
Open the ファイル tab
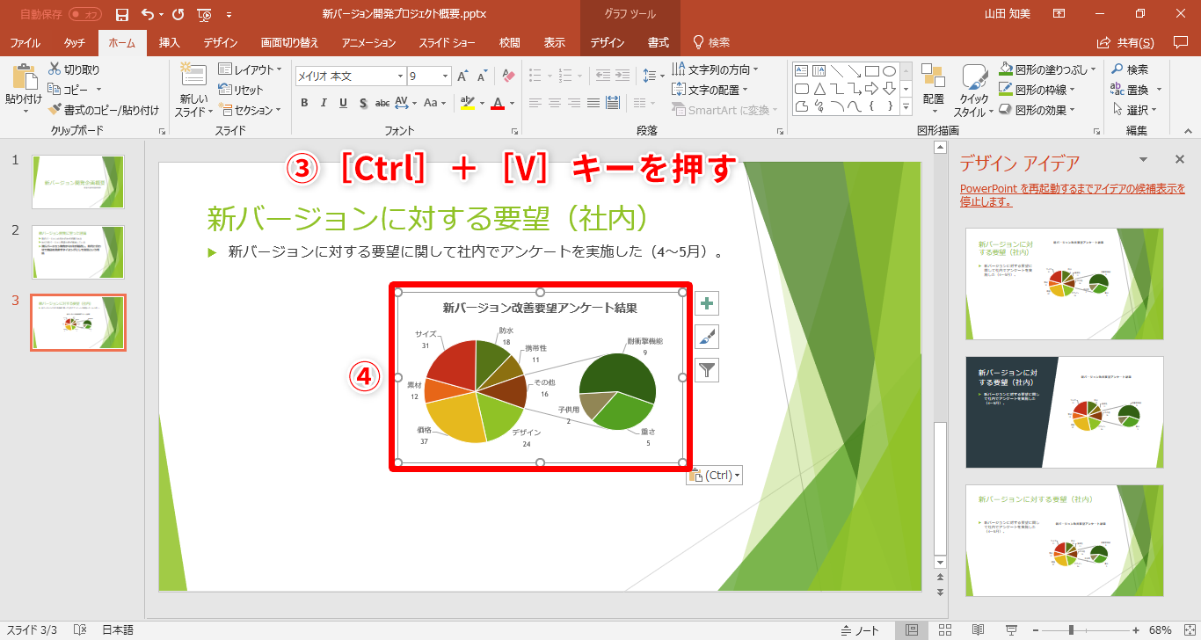pos(25,42)
